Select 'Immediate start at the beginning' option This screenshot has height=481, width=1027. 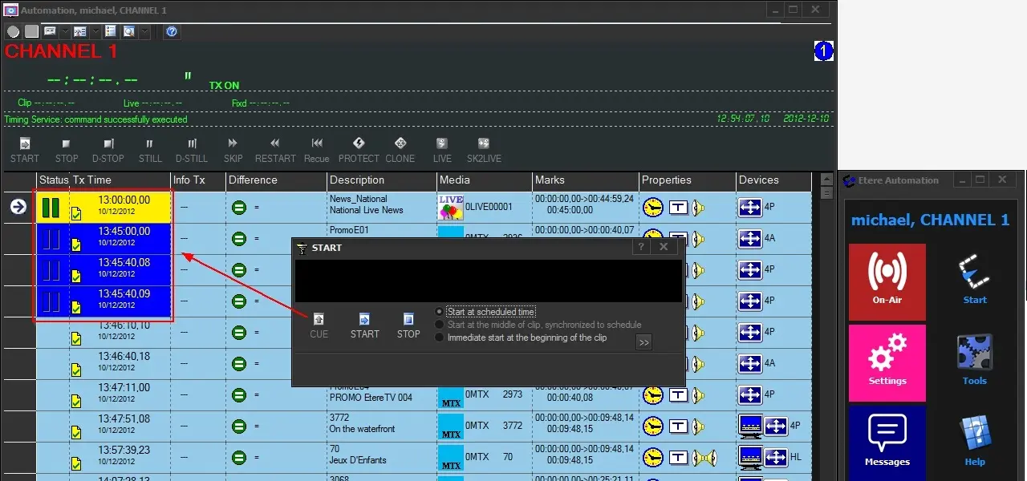tap(439, 338)
